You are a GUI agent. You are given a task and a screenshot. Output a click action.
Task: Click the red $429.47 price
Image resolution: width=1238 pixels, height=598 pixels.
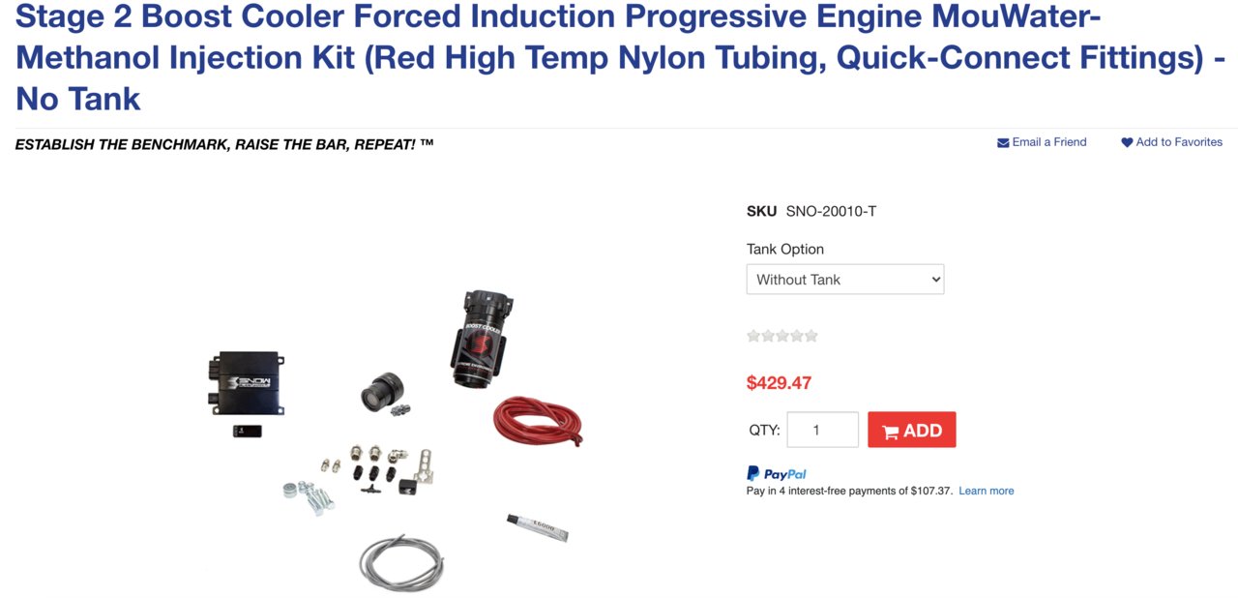tap(779, 382)
